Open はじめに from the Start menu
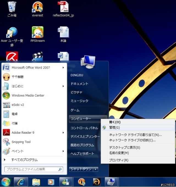This screenshot has height=187, width=176. (x=34, y=86)
